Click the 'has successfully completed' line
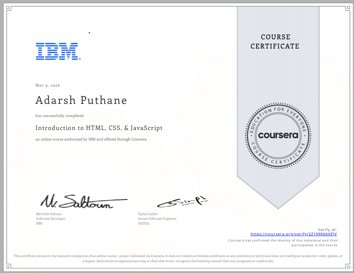354x273 pixels. pyautogui.click(x=59, y=115)
